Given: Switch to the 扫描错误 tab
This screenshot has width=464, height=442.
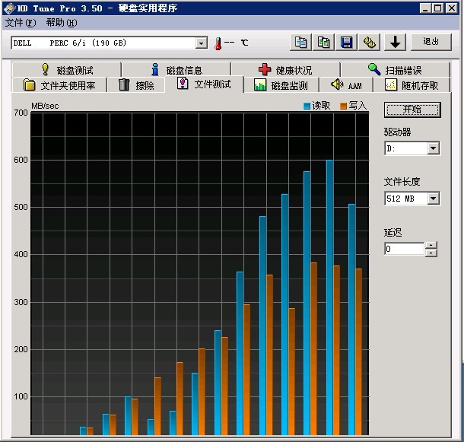Looking at the screenshot, I should (x=395, y=70).
